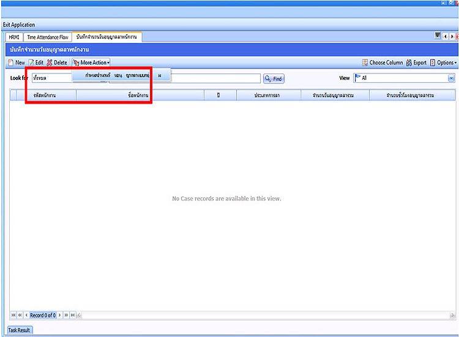Go to the last record page
Screen dimensions: 459x337
tap(73, 315)
